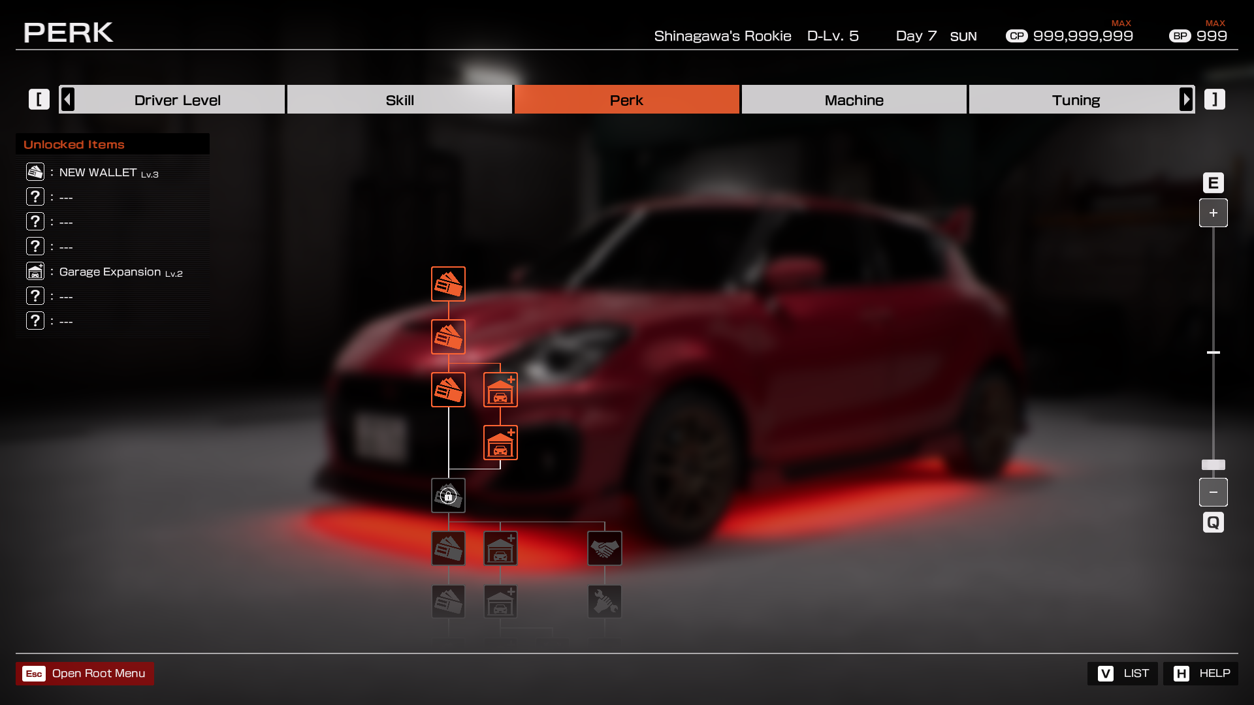1254x705 pixels.
Task: Click Garage Expansion Lv.2 text
Action: 121,272
